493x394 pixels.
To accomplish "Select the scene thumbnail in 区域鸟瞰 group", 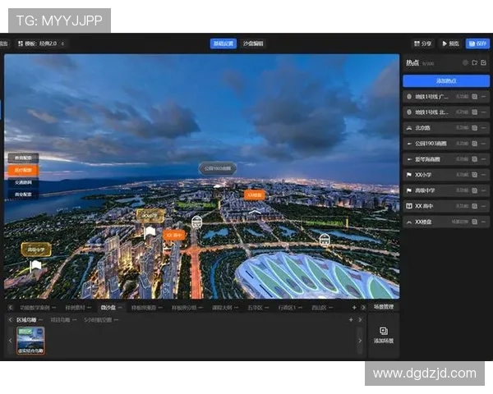I will coord(30,340).
